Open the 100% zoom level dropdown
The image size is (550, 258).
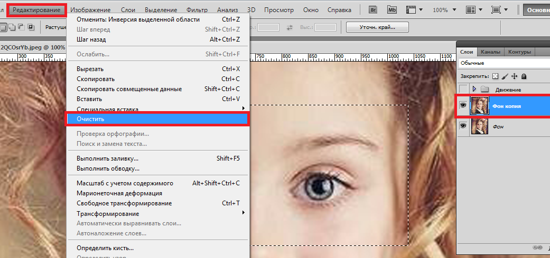pyautogui.click(x=455, y=10)
